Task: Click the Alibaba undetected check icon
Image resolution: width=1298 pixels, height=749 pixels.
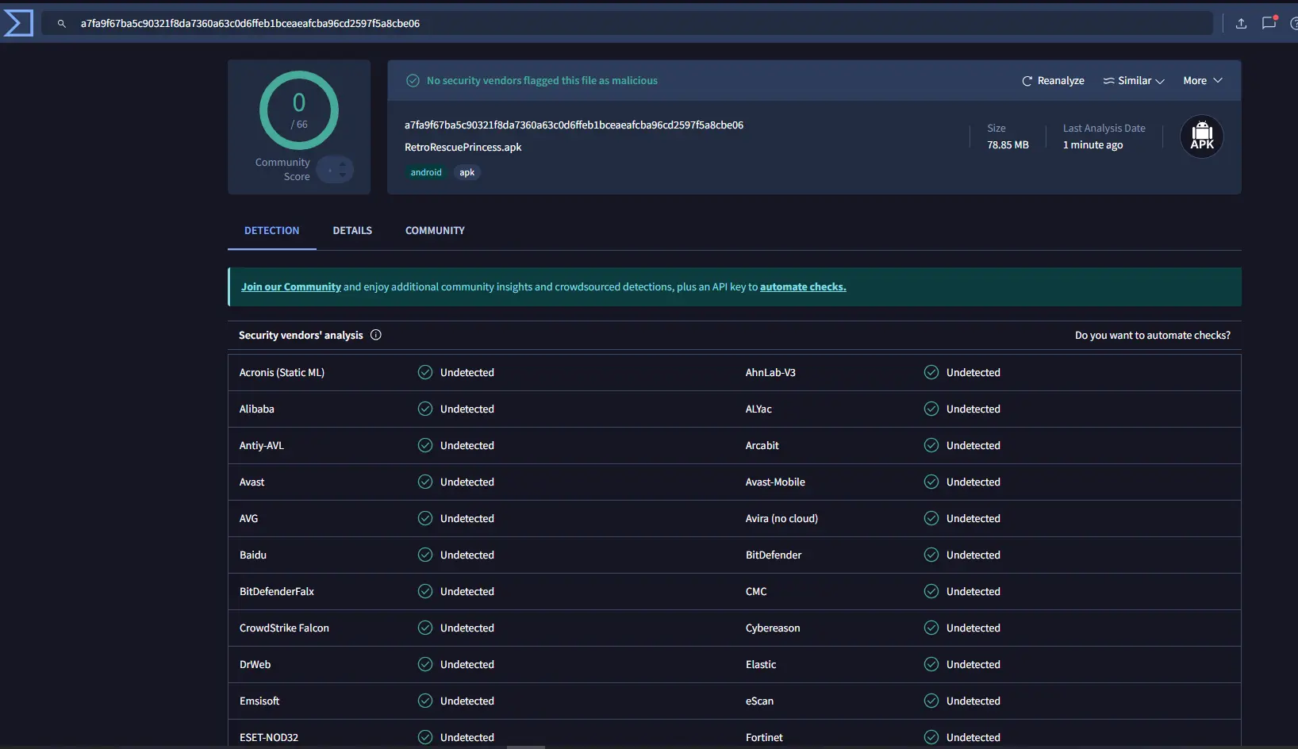Action: (x=425, y=409)
